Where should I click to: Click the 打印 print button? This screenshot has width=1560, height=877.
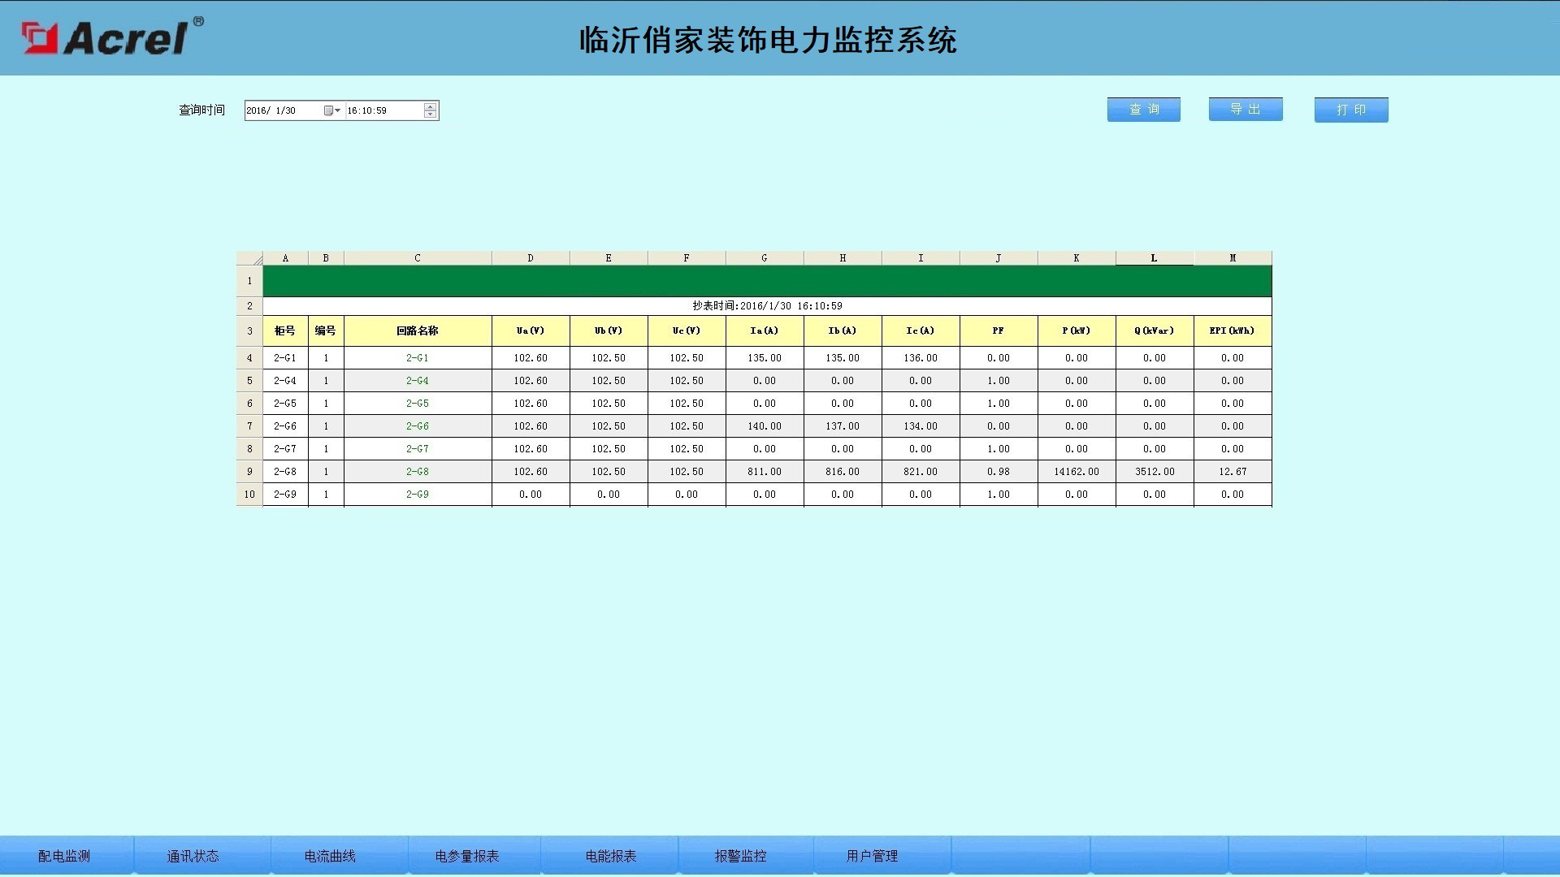(1351, 110)
